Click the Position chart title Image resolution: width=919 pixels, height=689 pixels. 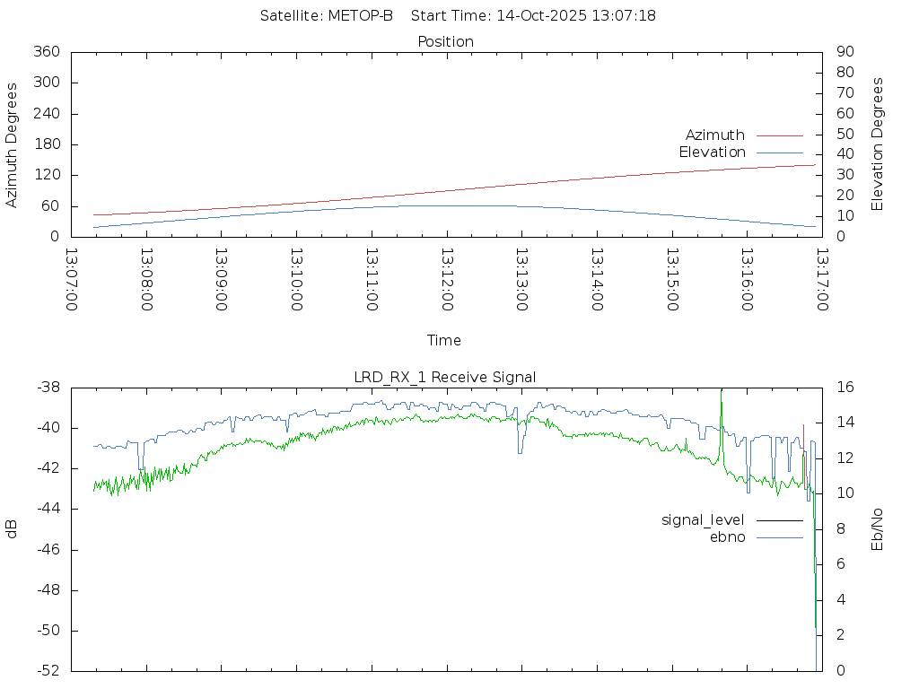tap(446, 41)
